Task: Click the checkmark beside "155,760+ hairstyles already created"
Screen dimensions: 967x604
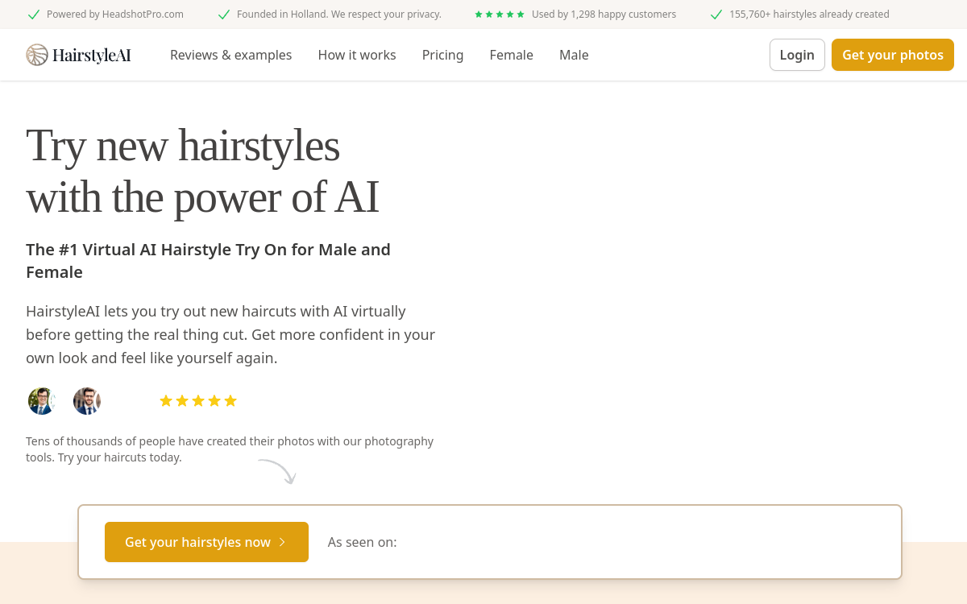Action: click(x=716, y=14)
